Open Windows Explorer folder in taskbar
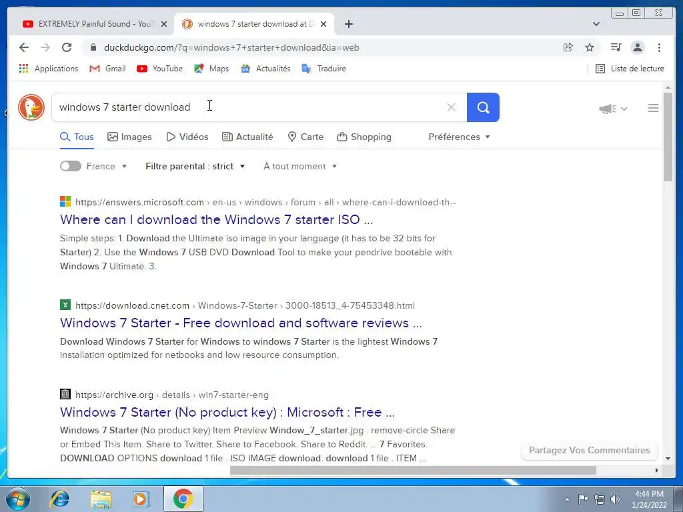 [x=101, y=499]
